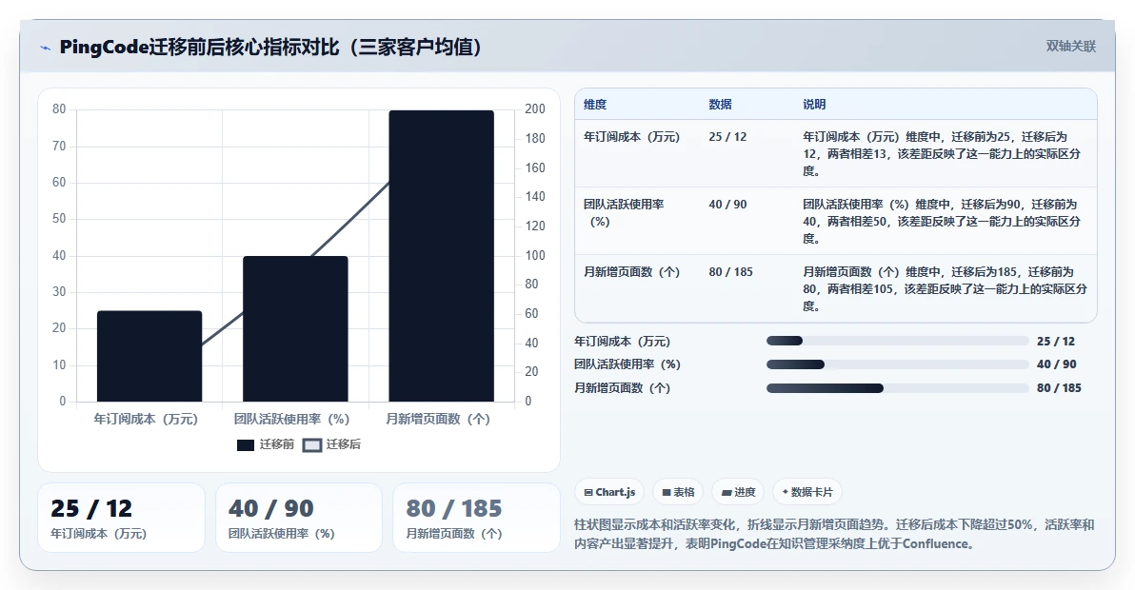Viewport: 1135px width, 590px height.
Task: Click the 年订阅成本 progress bar
Action: pos(898,342)
